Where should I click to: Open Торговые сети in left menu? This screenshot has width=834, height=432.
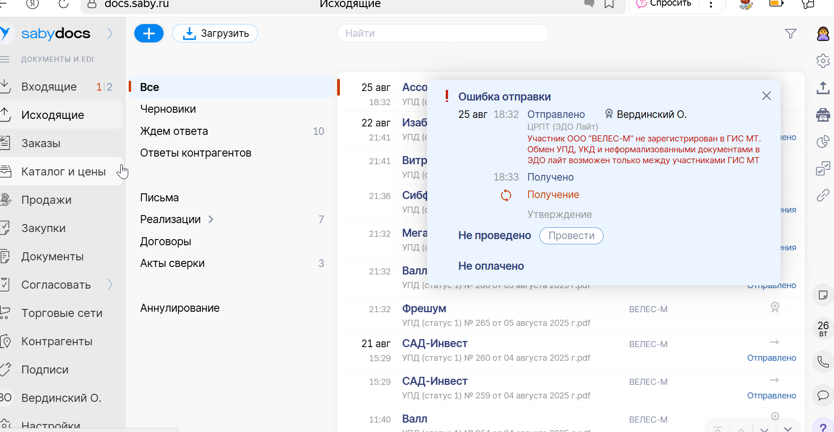pyautogui.click(x=61, y=313)
